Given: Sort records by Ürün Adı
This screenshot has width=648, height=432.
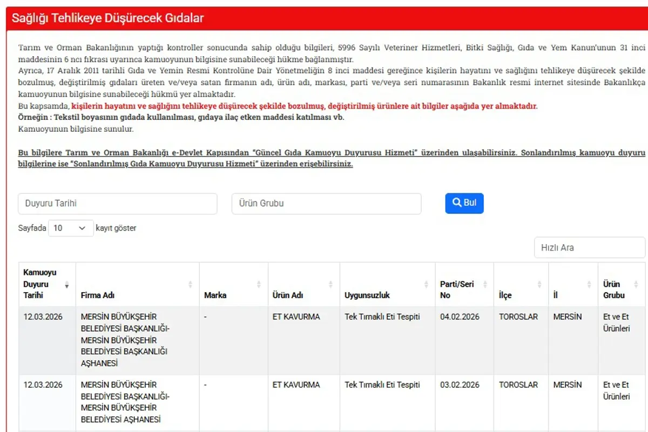Looking at the screenshot, I should click(x=332, y=283).
